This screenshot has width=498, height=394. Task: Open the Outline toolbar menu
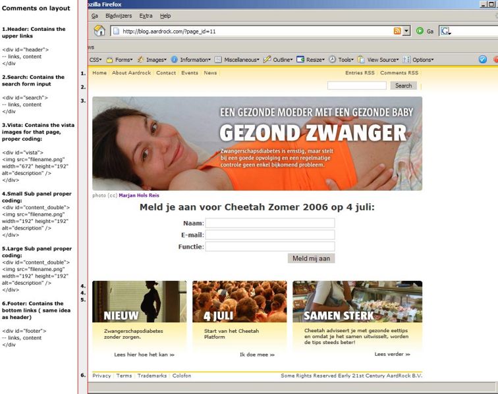pyautogui.click(x=277, y=59)
